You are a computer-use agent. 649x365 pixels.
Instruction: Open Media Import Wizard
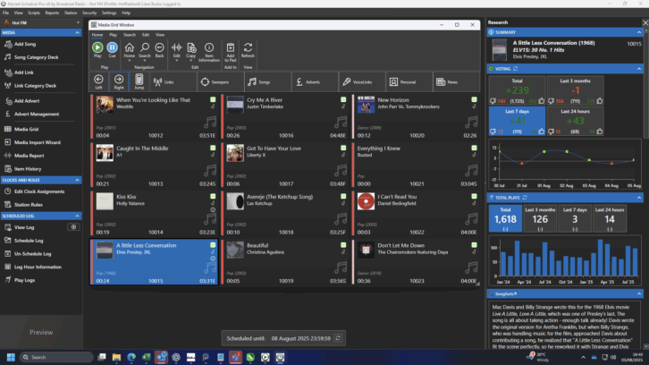pos(38,142)
